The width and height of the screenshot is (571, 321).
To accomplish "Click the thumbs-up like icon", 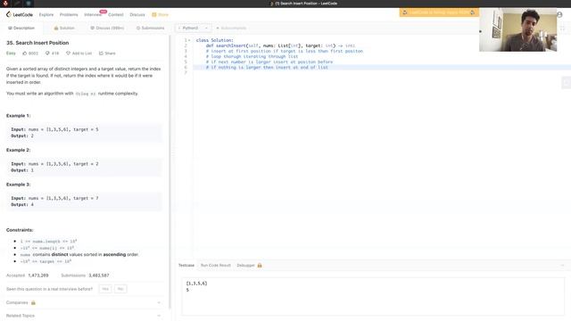I will [25, 53].
